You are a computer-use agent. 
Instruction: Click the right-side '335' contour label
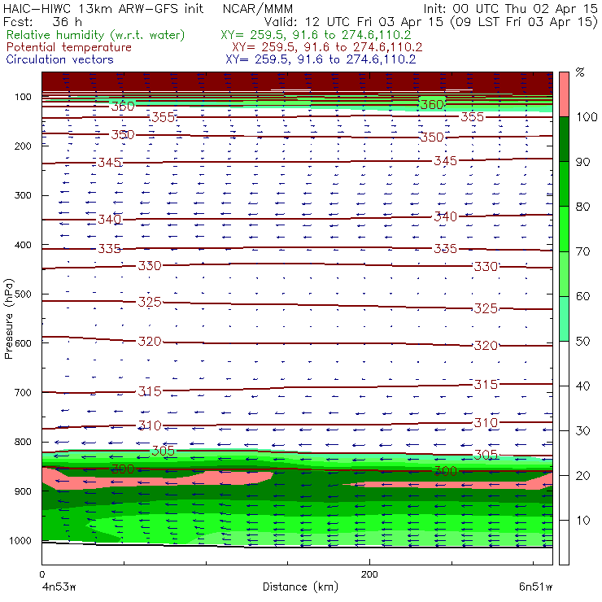445,249
